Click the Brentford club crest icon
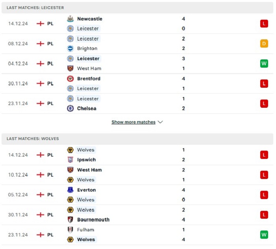Viewport: 276px width, 249px height. click(70, 79)
